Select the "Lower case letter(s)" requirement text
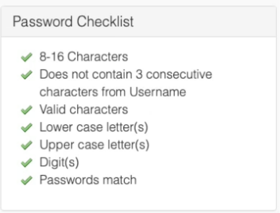The image size is (280, 213). pos(94,127)
